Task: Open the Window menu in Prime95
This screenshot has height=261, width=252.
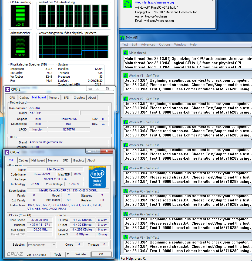Action: point(180,44)
